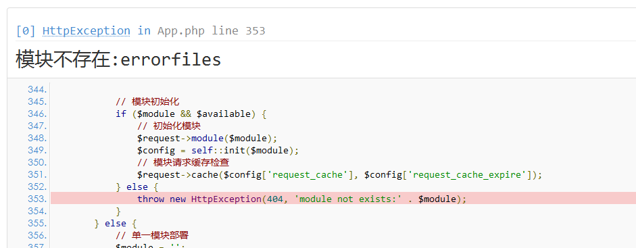Click the // 模块初始化 comment
This screenshot has height=248, width=636.
coord(147,101)
